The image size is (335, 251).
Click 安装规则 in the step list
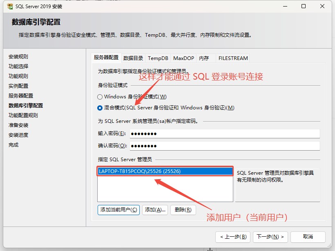[18, 57]
